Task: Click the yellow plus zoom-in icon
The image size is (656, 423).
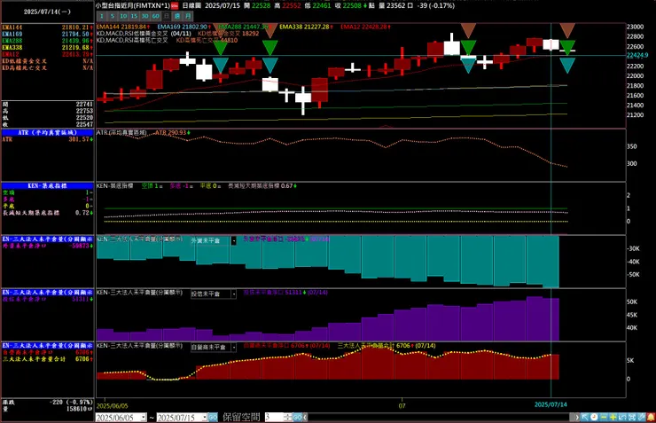Action: (613, 417)
